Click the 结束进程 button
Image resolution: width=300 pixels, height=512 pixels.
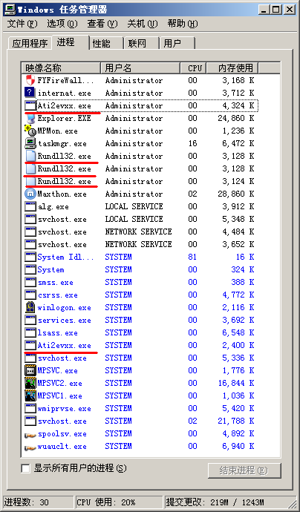coord(244,470)
